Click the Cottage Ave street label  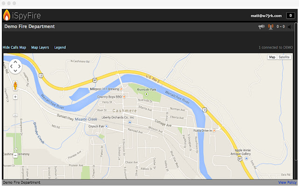tap(163, 123)
